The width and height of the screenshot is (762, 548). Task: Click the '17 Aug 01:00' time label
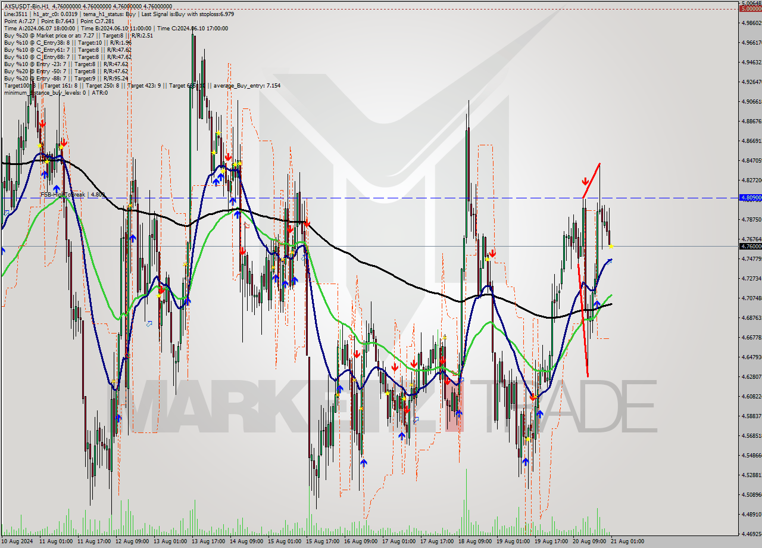tap(399, 541)
